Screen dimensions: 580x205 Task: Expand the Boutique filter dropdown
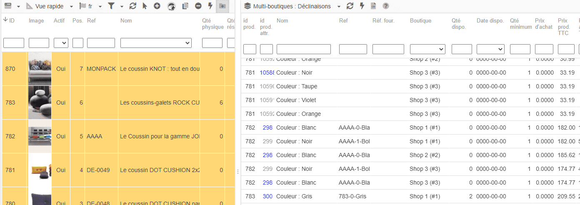(x=427, y=49)
